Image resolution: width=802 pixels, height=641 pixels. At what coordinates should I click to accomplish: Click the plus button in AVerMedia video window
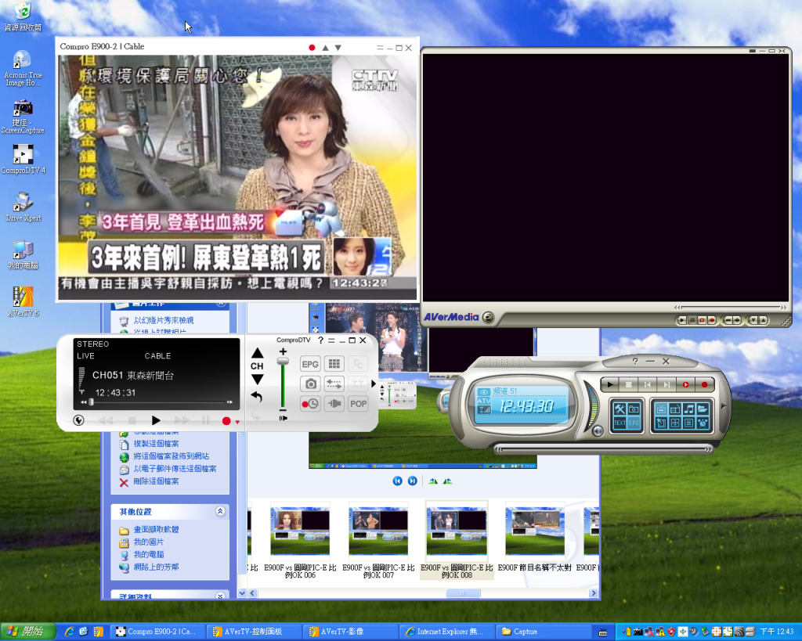(737, 321)
